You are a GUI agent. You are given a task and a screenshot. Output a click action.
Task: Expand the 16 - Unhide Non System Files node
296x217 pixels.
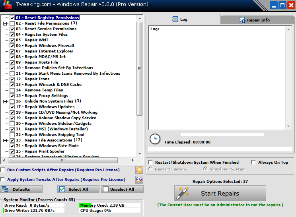click(x=5, y=101)
